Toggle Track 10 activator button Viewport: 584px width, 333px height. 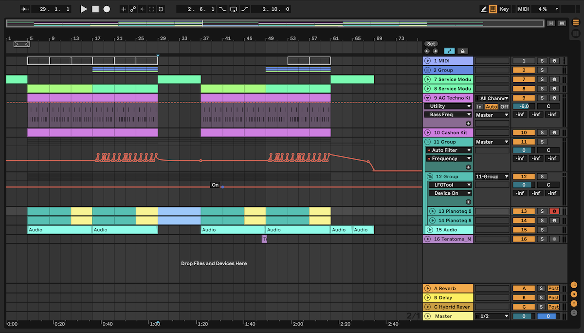click(524, 132)
